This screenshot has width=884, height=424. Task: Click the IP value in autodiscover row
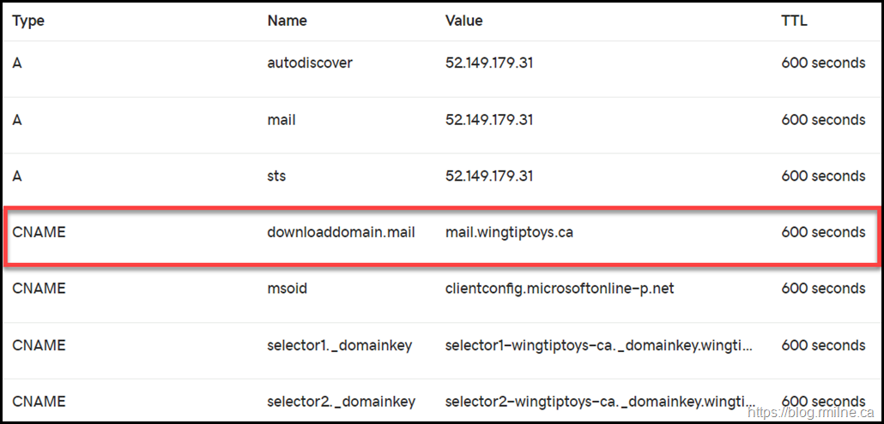coord(489,63)
